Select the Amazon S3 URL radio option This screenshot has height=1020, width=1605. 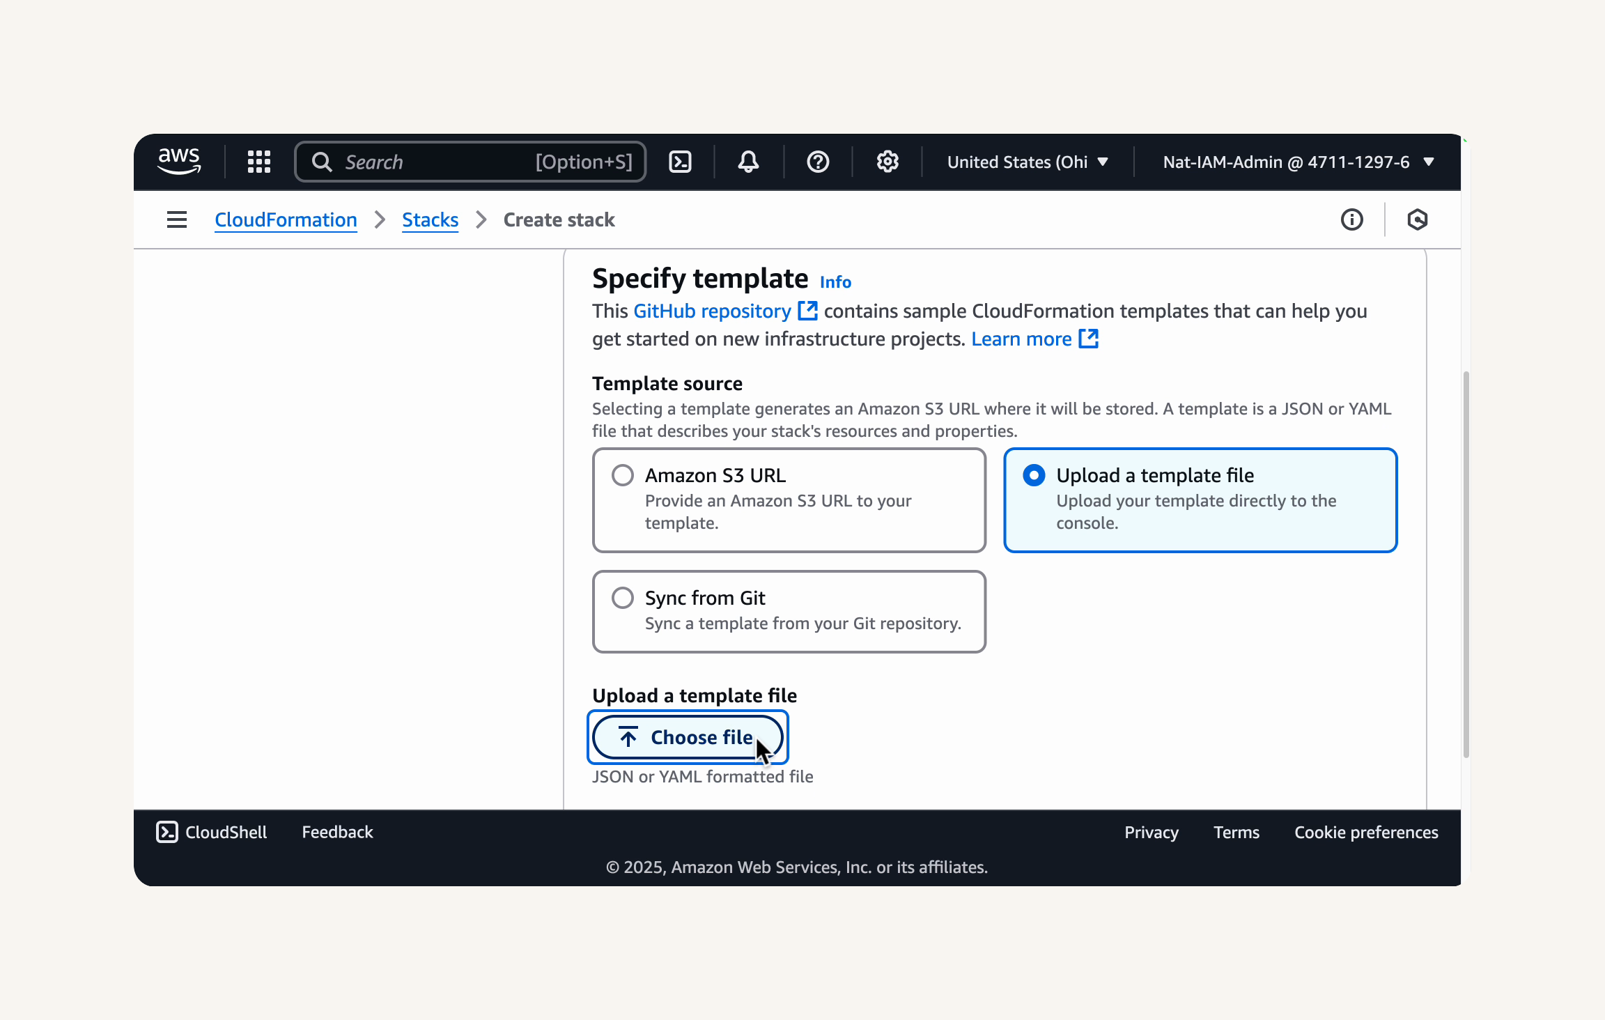click(623, 475)
